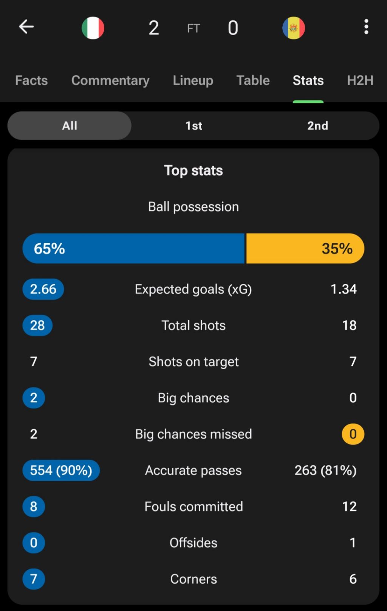
Task: Tap the blue 65% possession bar
Action: pyautogui.click(x=134, y=249)
